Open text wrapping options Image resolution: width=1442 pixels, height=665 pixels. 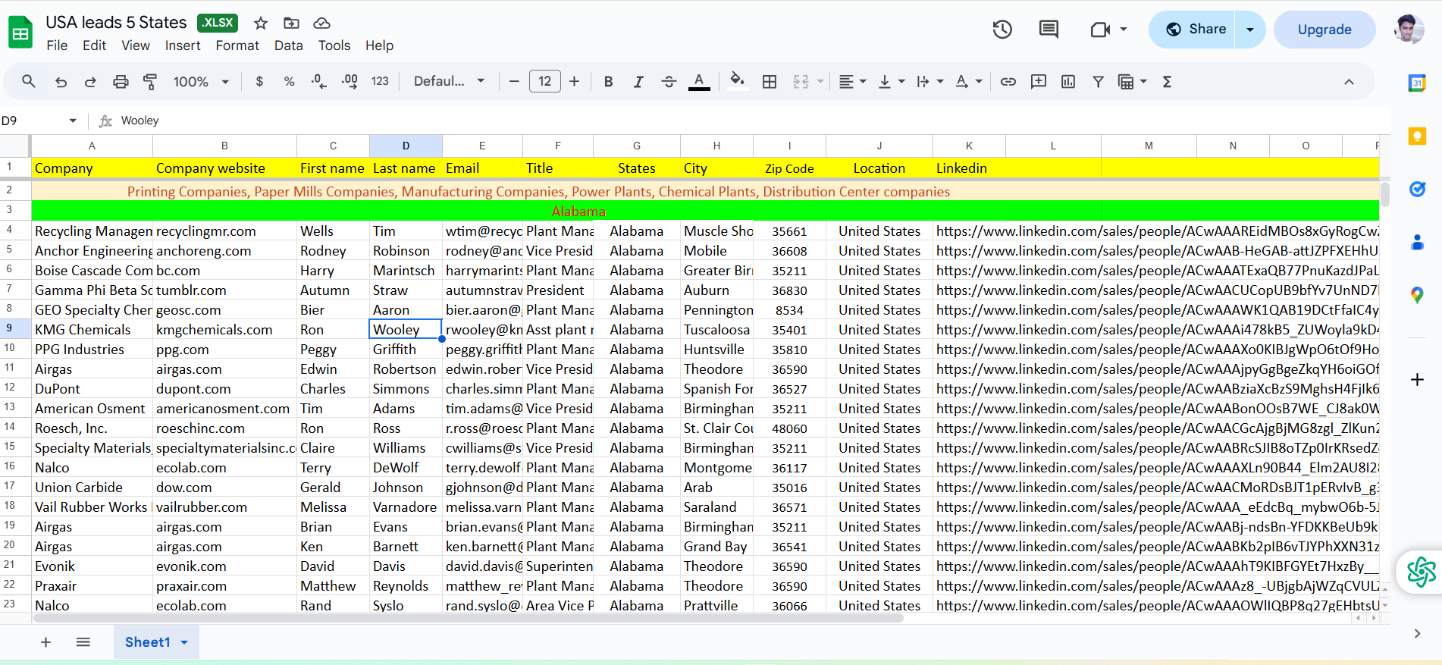[929, 81]
